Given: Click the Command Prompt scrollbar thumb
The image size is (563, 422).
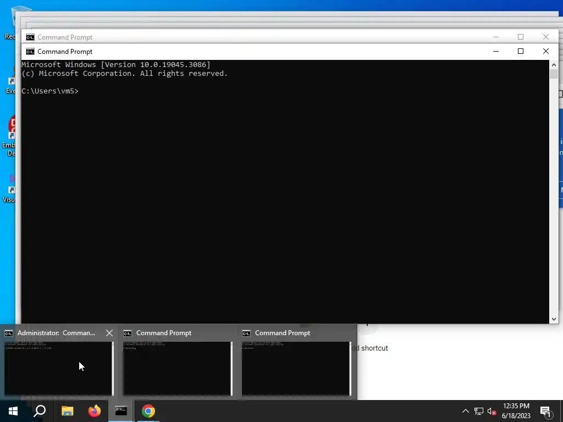Looking at the screenshot, I should 554,74.
